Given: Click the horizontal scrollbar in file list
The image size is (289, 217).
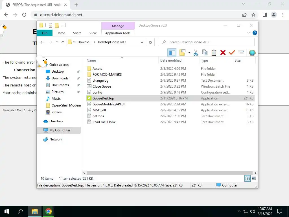Looking at the screenshot, I should 169,173.
